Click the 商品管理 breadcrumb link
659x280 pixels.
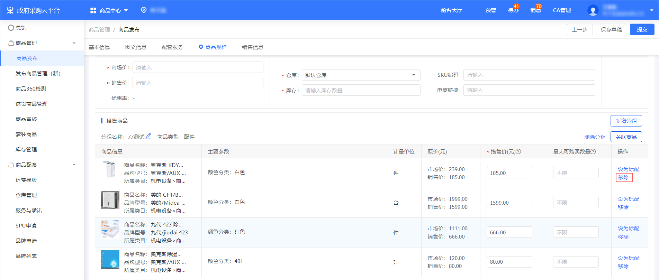click(99, 29)
